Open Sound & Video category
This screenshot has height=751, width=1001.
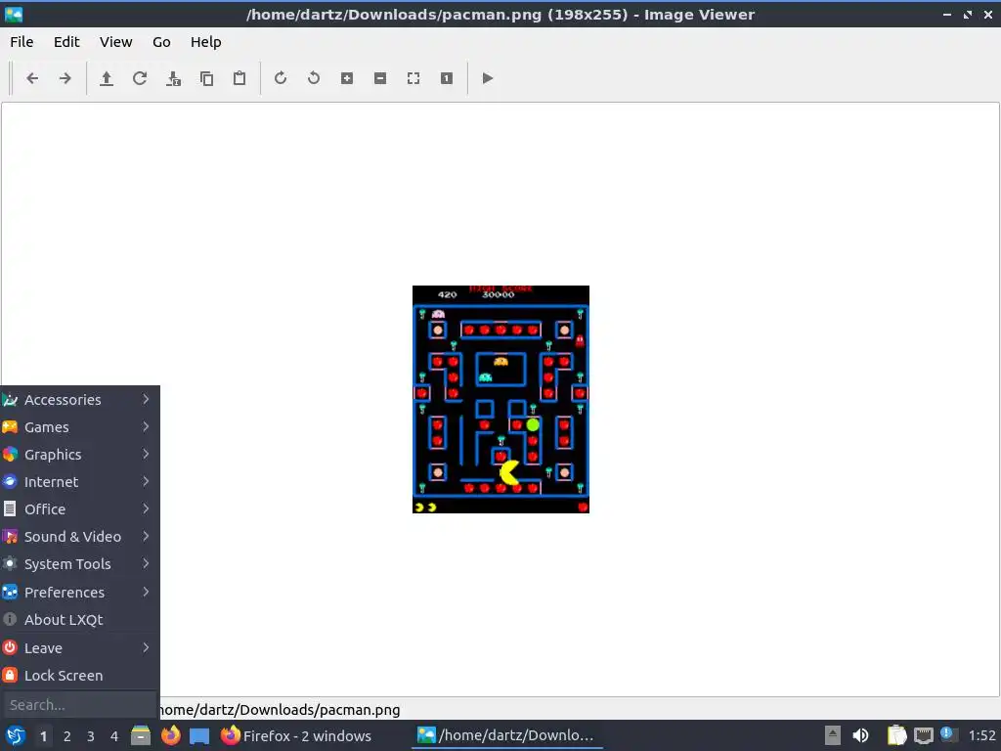pyautogui.click(x=79, y=537)
